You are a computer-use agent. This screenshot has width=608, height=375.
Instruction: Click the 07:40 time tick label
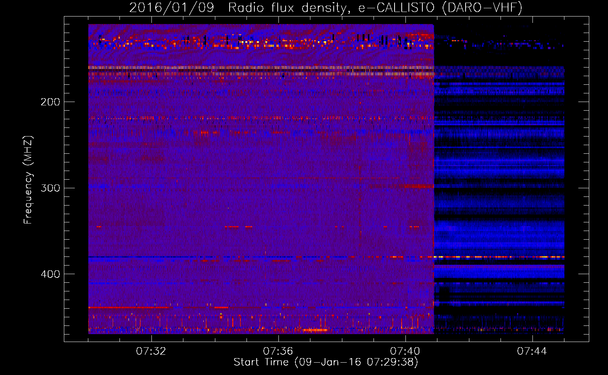click(x=405, y=351)
